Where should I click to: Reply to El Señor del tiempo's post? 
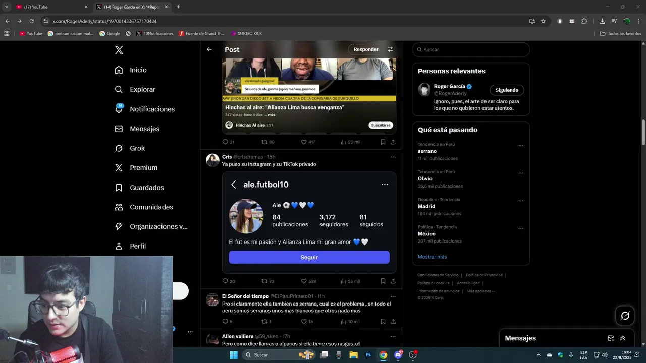225,322
